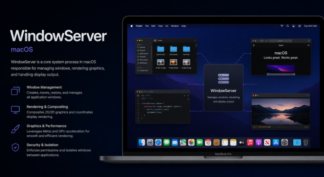324x177 pixels.
Task: Launch App Store from the Dock
Action: point(276,142)
